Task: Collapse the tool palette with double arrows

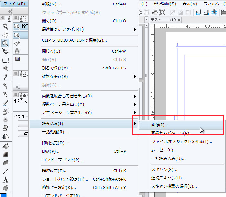Action: (x=10, y=11)
